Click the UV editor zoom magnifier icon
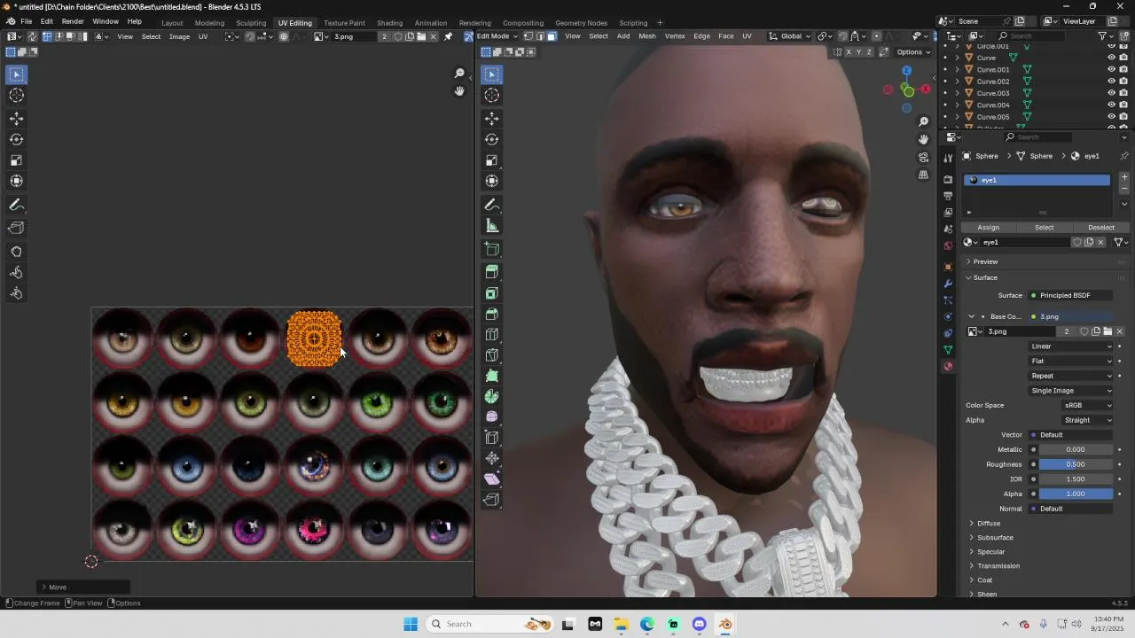Image resolution: width=1135 pixels, height=638 pixels. 459,74
